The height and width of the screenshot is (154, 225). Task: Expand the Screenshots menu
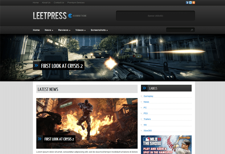point(99,30)
